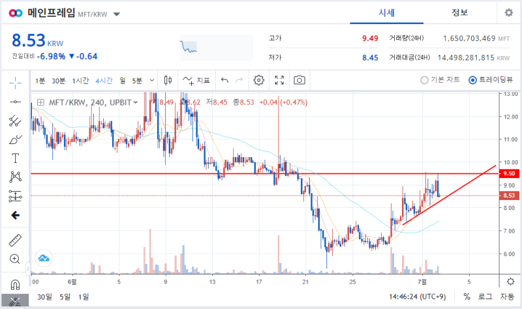Lock drawing tools pencil icon
The image size is (522, 309).
click(15, 301)
